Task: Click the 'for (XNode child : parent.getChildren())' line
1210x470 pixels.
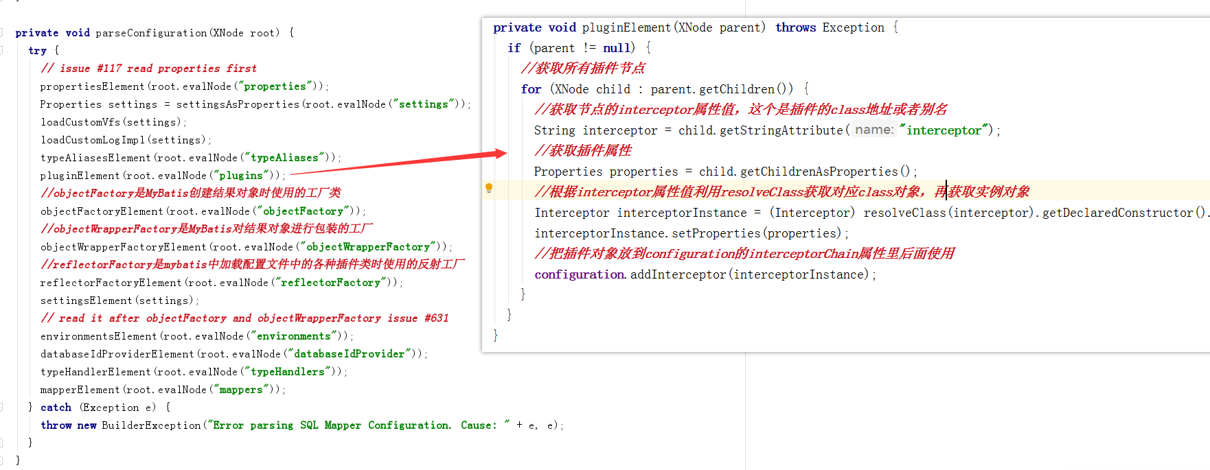Action: pyautogui.click(x=665, y=89)
